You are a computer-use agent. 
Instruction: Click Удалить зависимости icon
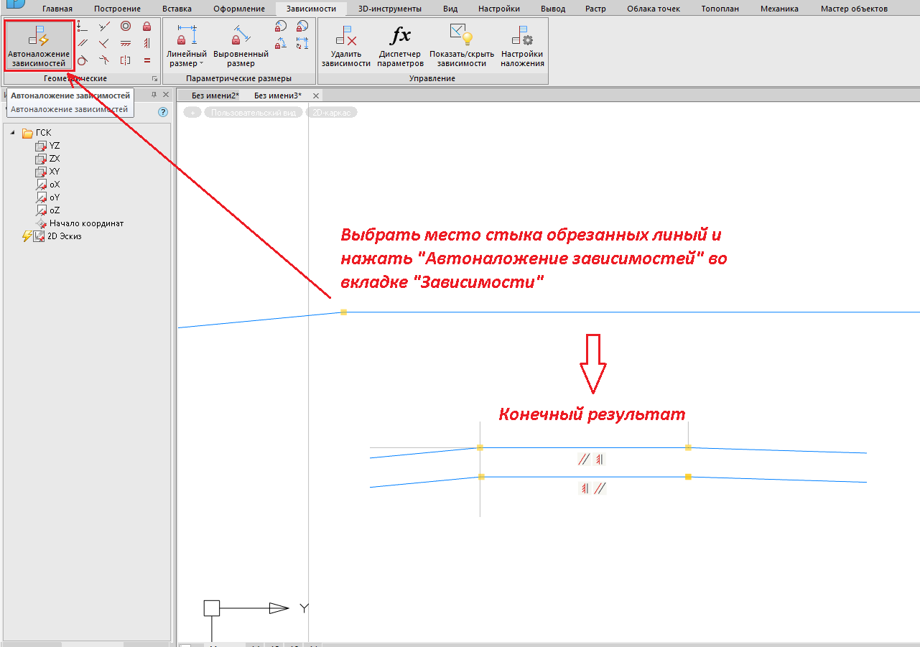click(345, 45)
